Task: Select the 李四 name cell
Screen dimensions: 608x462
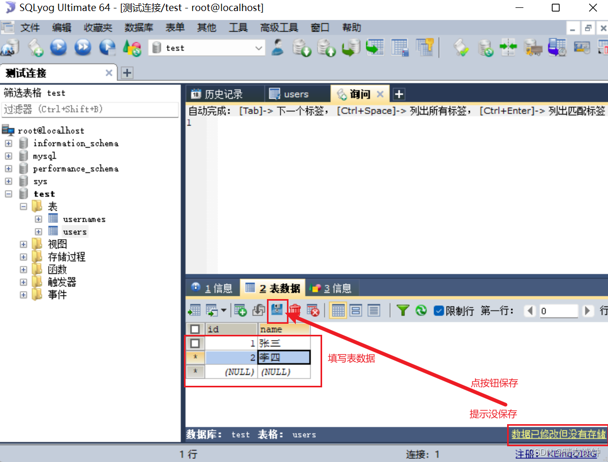Action: 284,357
